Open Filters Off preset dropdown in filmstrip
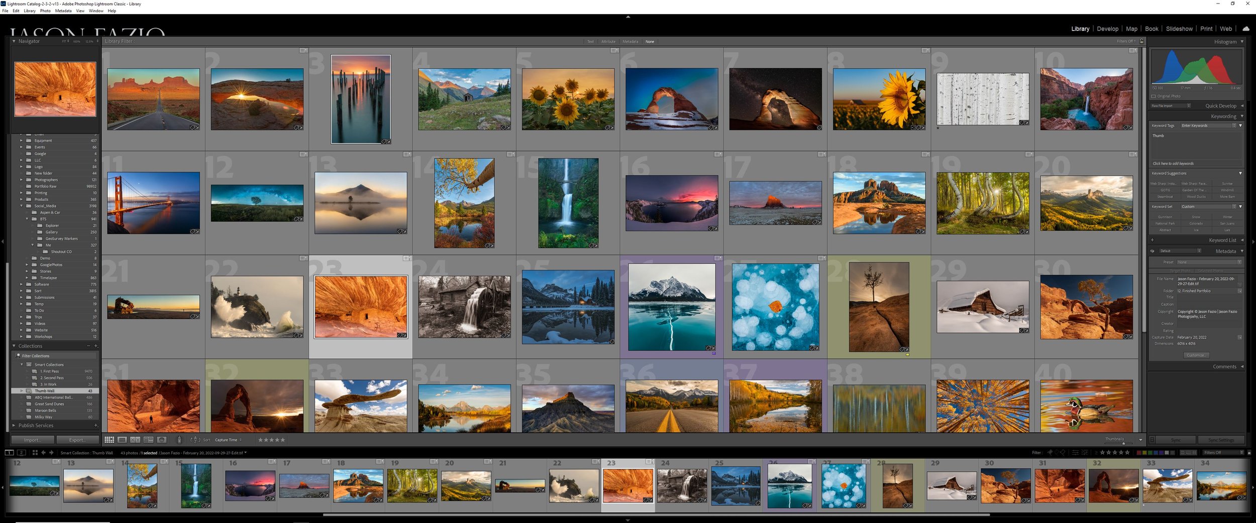1256x523 pixels. click(x=1224, y=453)
